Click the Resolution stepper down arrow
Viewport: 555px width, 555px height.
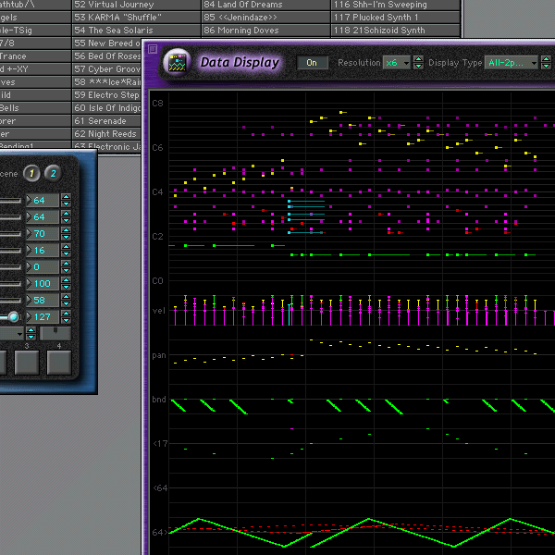point(418,66)
